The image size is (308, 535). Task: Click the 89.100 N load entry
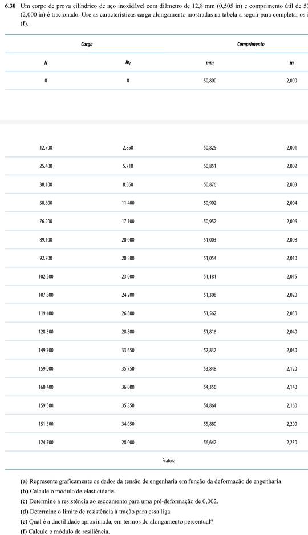46,240
